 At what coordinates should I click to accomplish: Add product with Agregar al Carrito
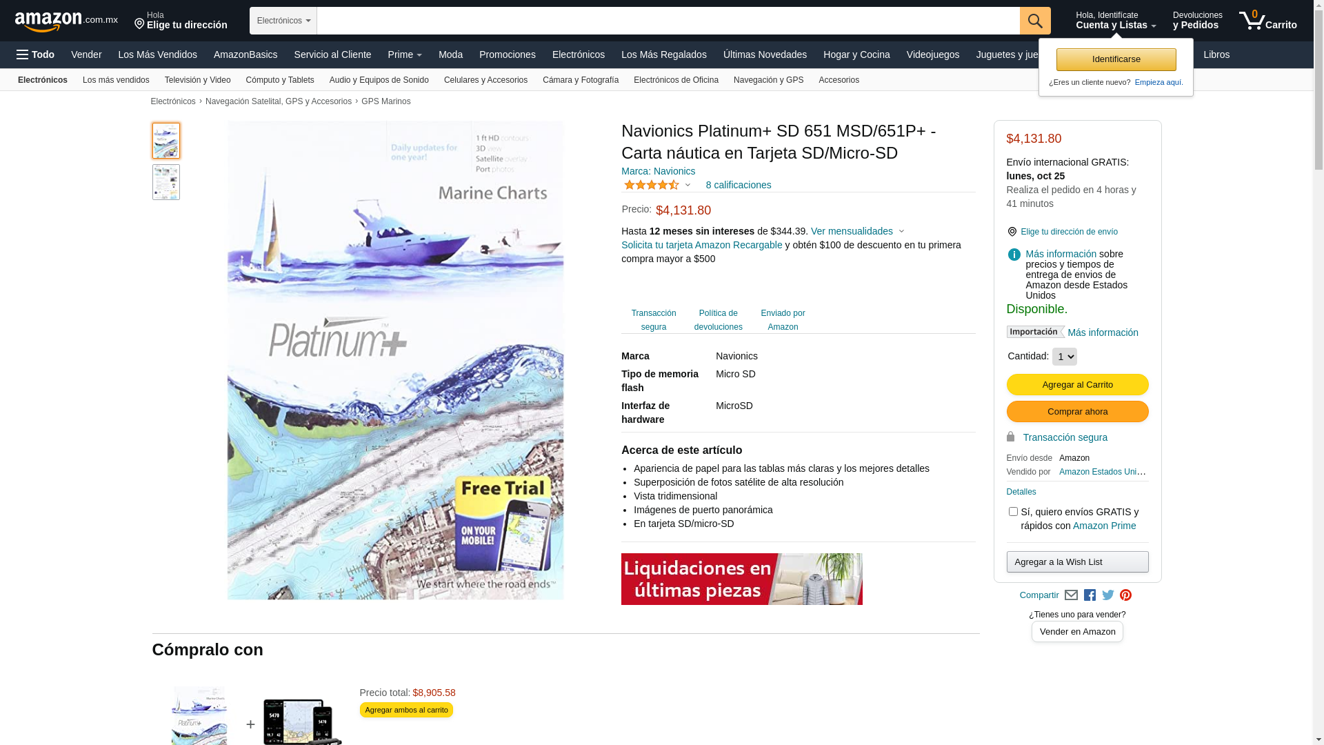point(1077,385)
